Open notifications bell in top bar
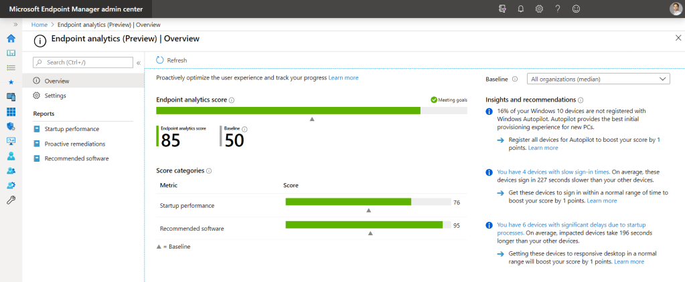Viewport: 685px width, 282px height. coord(521,9)
